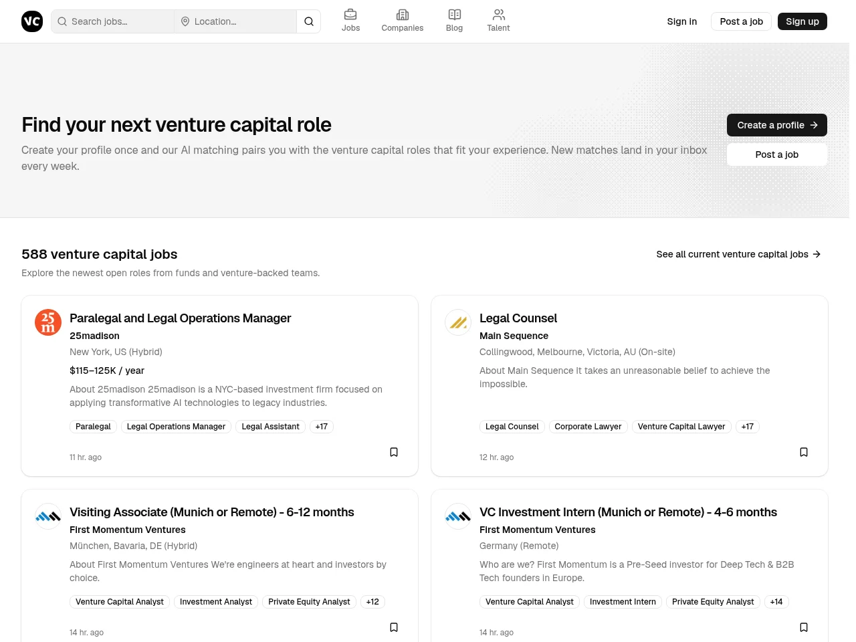Open the Legal Counsel job title
856x642 pixels.
pyautogui.click(x=518, y=318)
